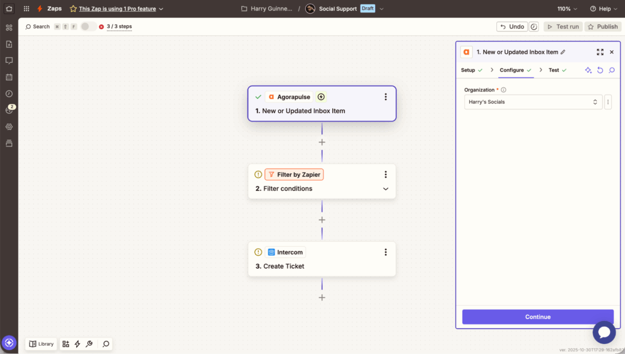Open sidebar Settings gear icon
The image size is (625, 354).
point(8,126)
